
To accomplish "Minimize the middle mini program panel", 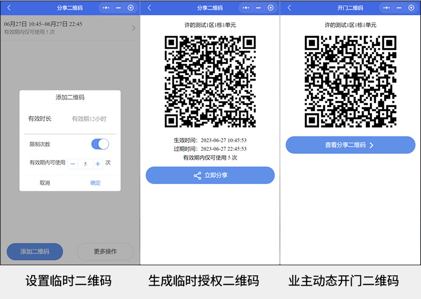I will (258, 8).
